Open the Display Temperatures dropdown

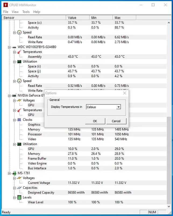point(118,107)
